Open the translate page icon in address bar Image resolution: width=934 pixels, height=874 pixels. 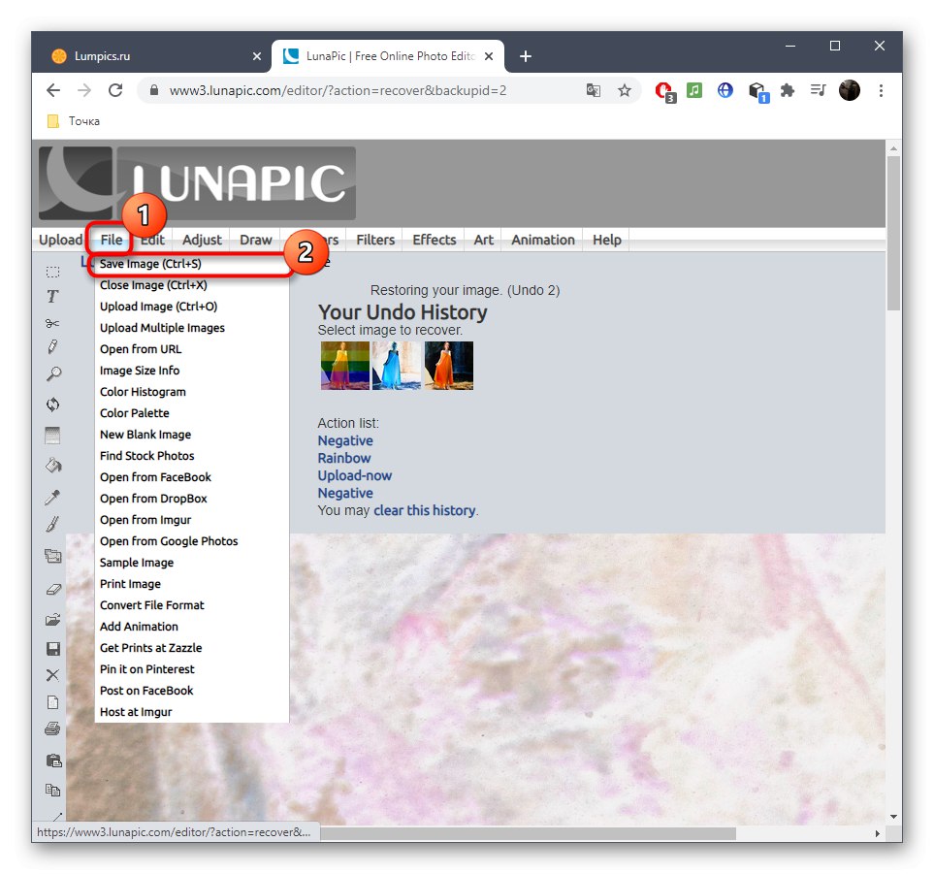point(594,90)
